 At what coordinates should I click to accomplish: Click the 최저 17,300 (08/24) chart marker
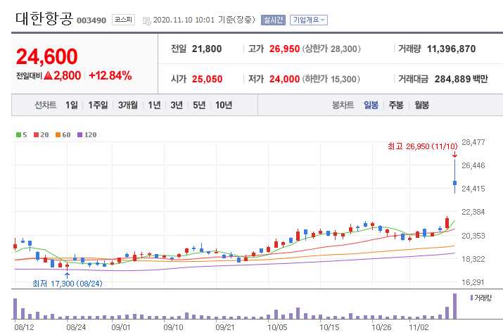[68, 284]
